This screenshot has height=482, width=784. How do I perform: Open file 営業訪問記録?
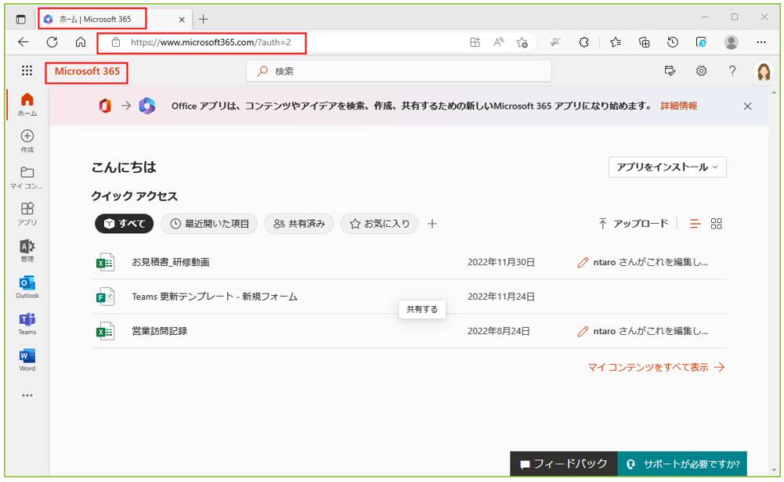(160, 331)
